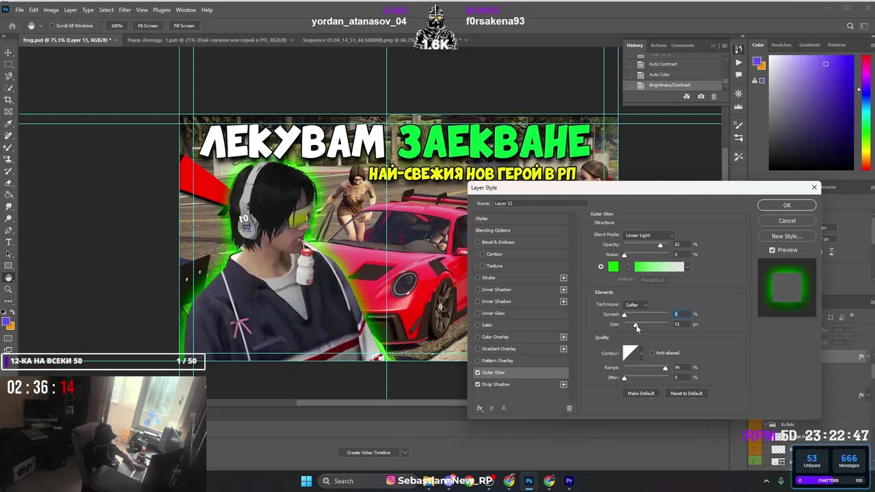Image resolution: width=875 pixels, height=492 pixels.
Task: Switch to the Swatches tab
Action: pyautogui.click(x=781, y=45)
